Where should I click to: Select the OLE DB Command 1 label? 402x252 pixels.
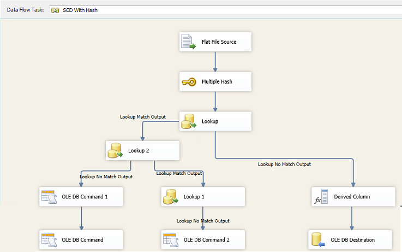(x=85, y=197)
